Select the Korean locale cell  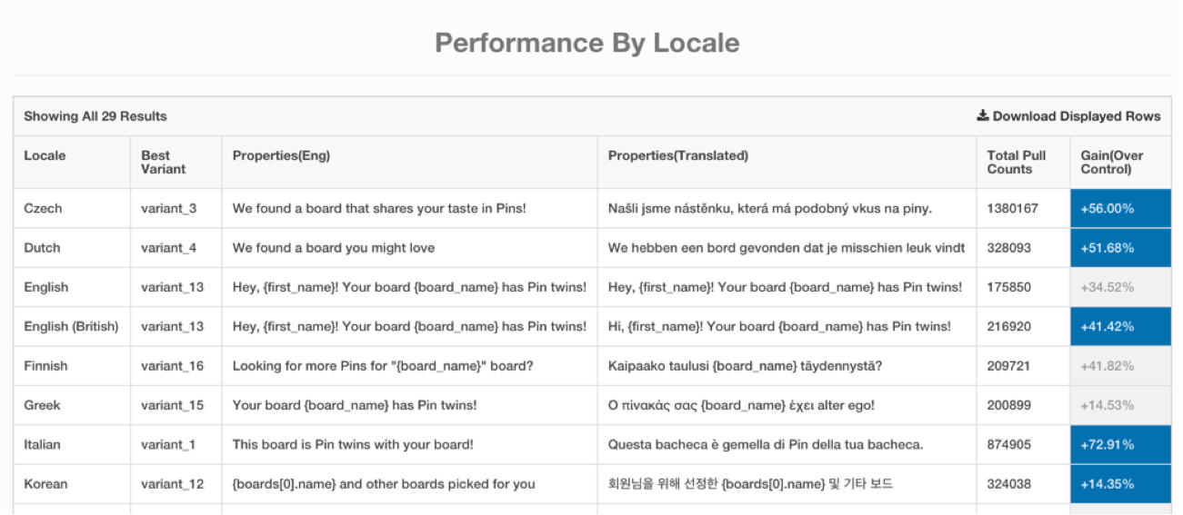click(x=44, y=484)
